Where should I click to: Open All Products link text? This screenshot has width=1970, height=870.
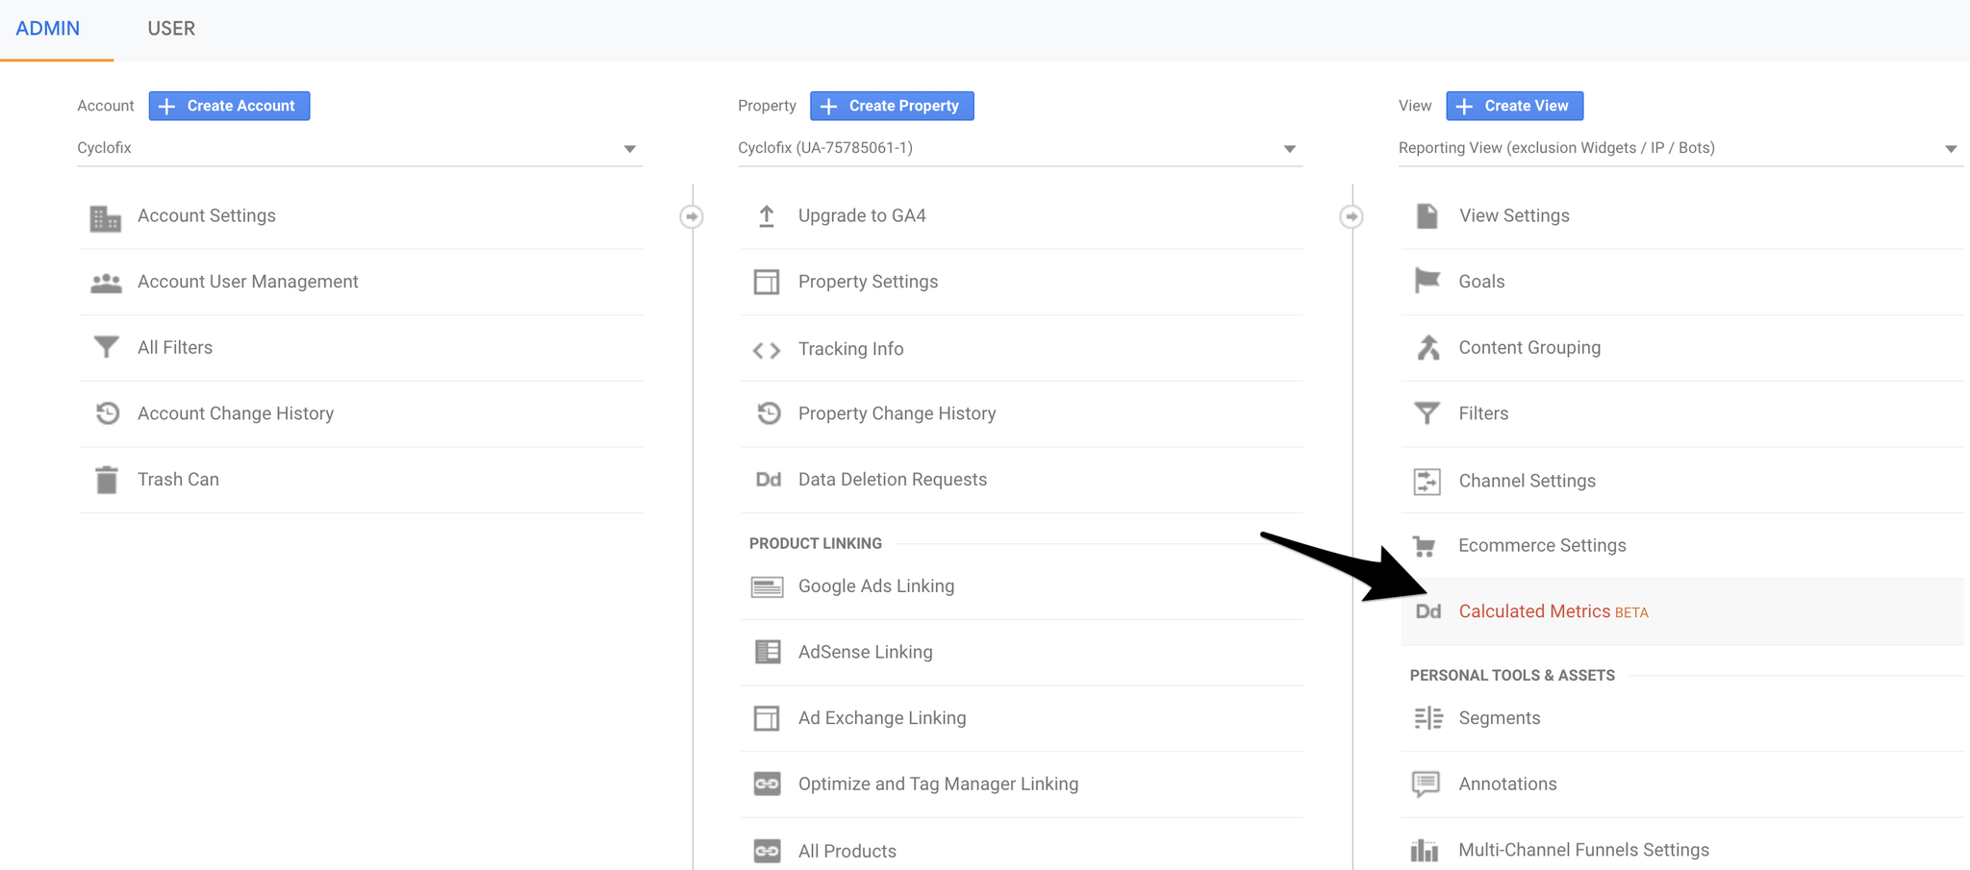coord(846,851)
